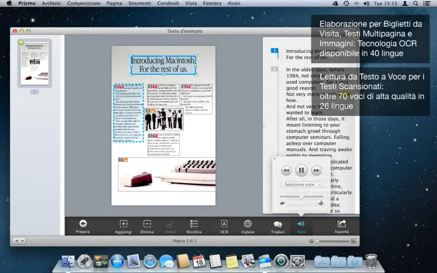Run OCR with the OCR icon
The height and width of the screenshot is (273, 437).
224,223
